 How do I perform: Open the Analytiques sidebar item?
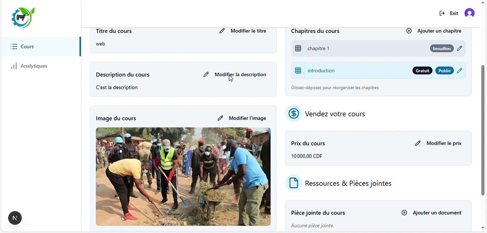coord(41,66)
